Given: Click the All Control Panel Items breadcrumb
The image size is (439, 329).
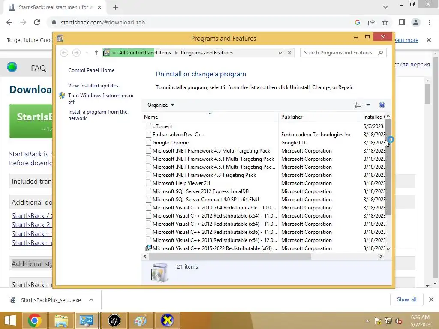Looking at the screenshot, I should point(145,53).
